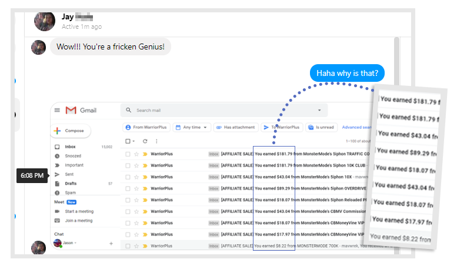This screenshot has height=269, width=457.
Task: Select checkbox for Siphon Reloaded email
Action: click(128, 200)
